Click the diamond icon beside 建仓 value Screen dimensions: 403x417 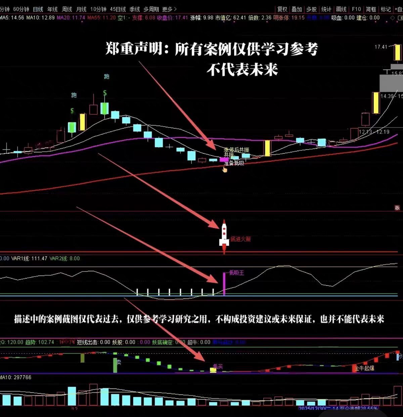(392, 18)
